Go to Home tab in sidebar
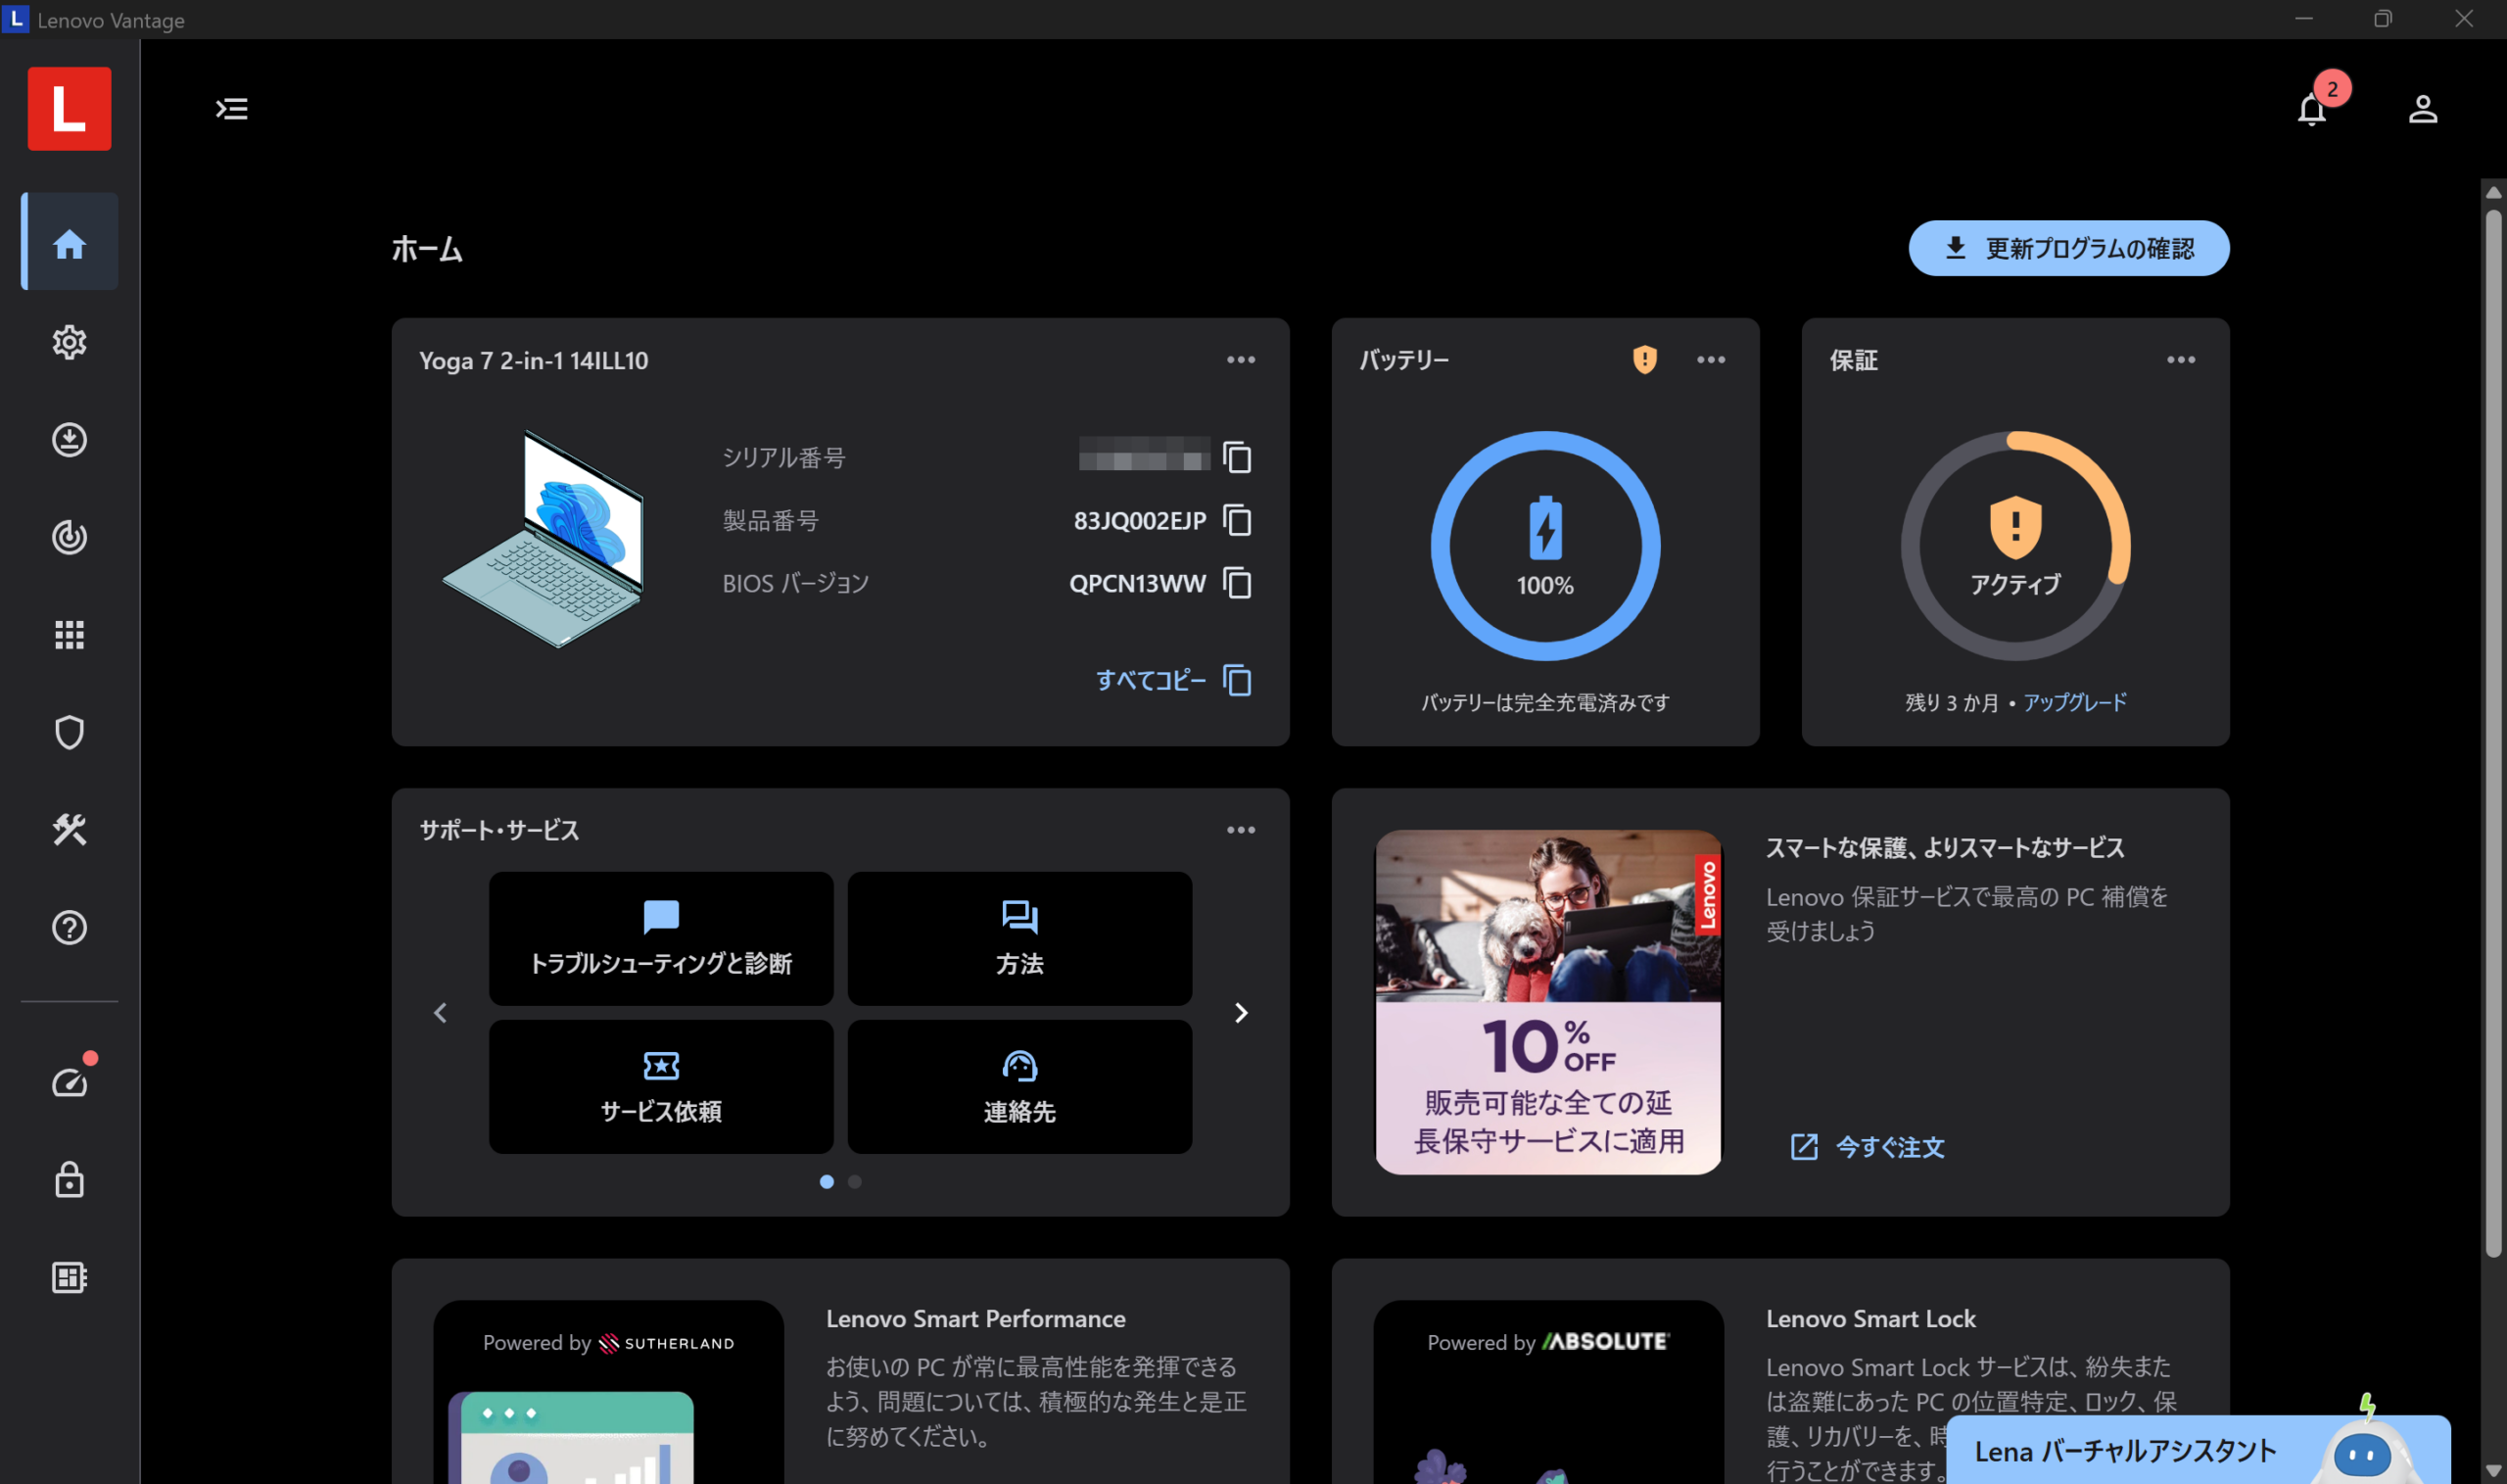 pyautogui.click(x=69, y=244)
